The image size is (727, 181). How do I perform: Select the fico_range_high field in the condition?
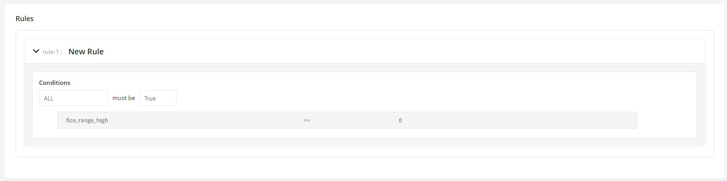tap(87, 120)
